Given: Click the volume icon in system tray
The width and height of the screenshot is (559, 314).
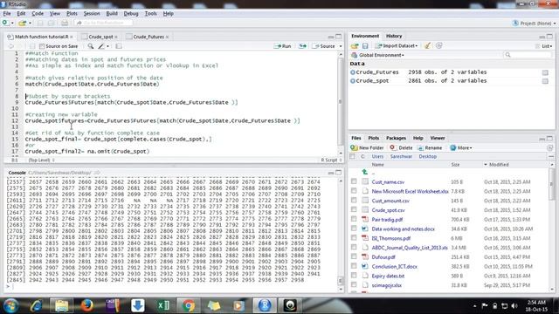Looking at the screenshot, I should coord(514,306).
